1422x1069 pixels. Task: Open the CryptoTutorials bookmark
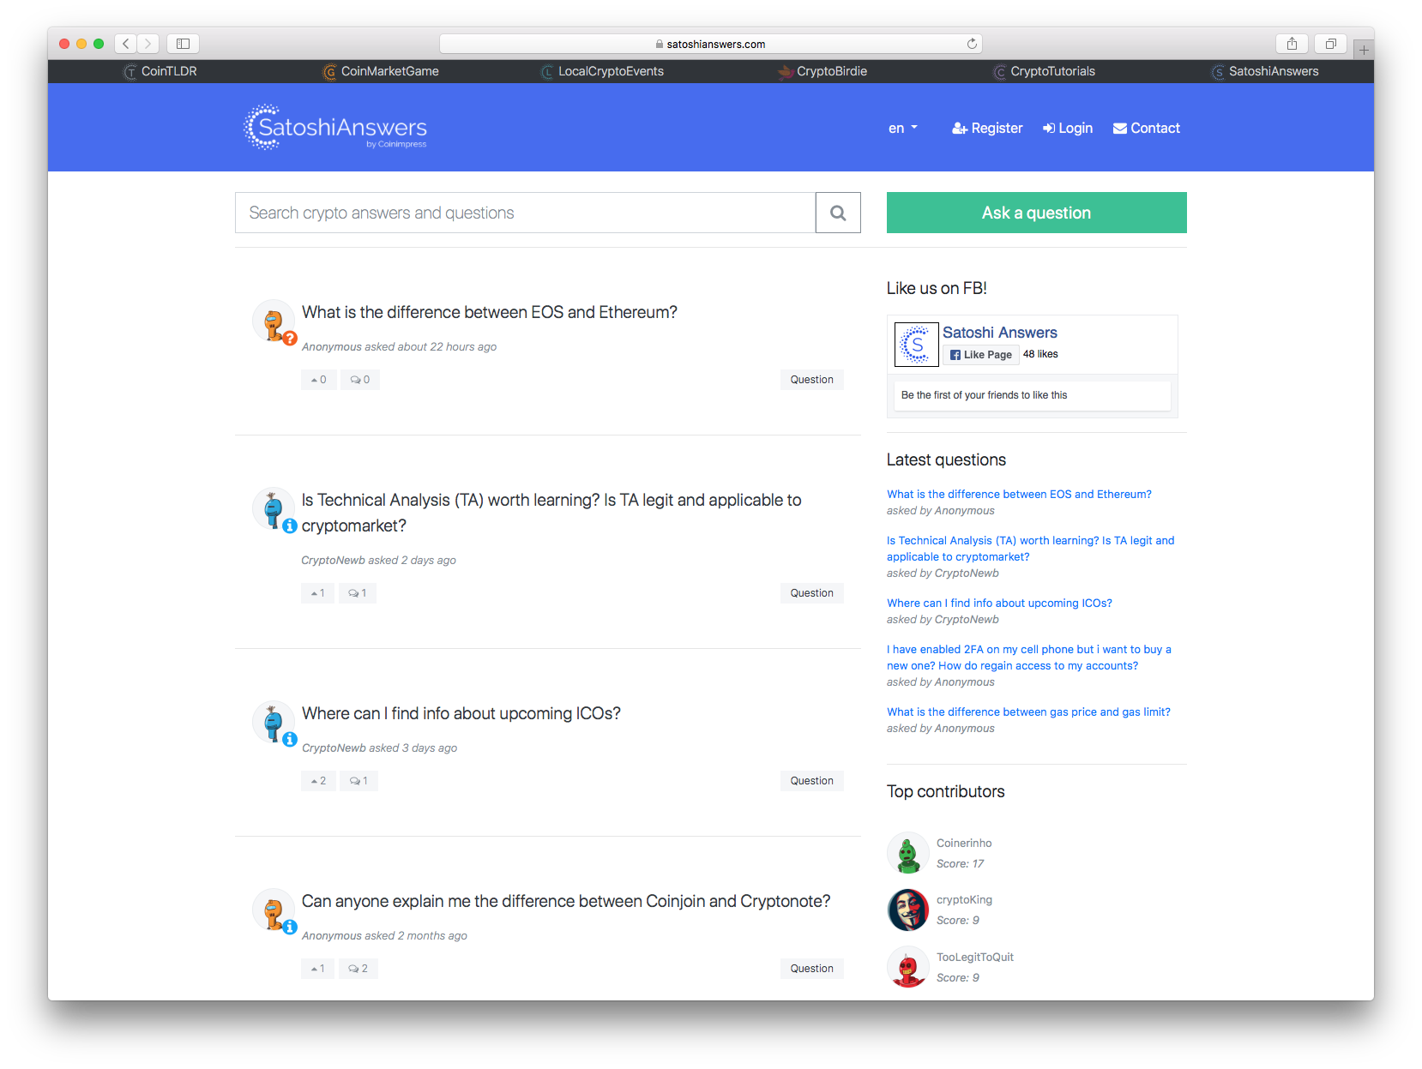1044,72
